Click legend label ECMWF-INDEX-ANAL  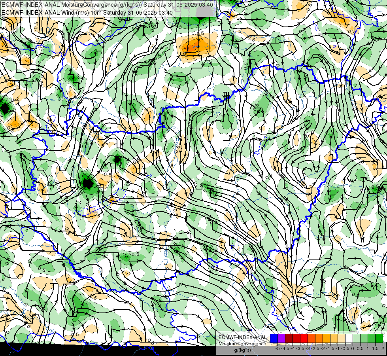pyautogui.click(x=242, y=337)
